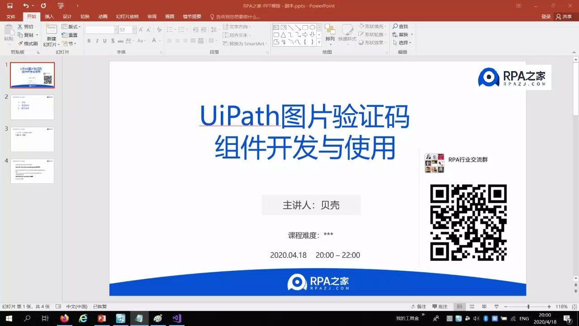Open the Windows Start menu

pyautogui.click(x=9, y=318)
